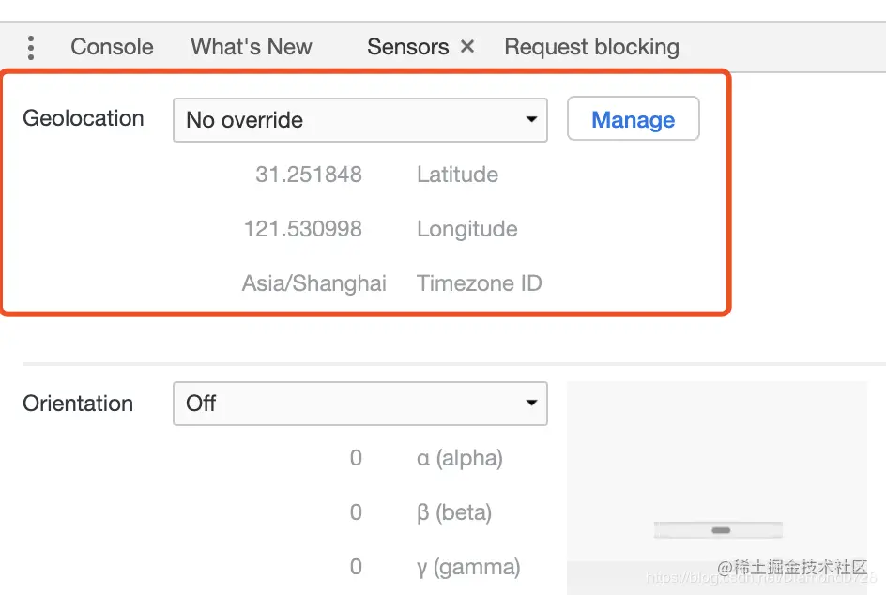Open the three-dot drawer menu

31,48
